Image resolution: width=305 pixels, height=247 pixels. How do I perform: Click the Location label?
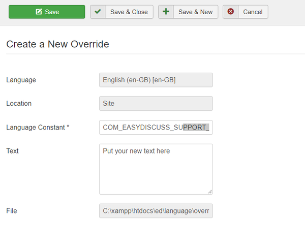(19, 104)
